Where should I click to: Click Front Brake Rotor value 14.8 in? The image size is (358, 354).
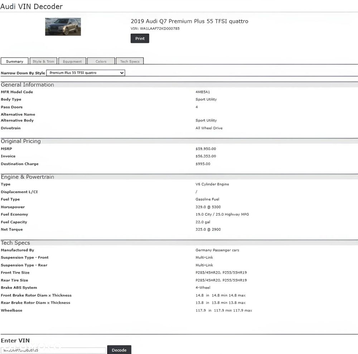pos(221,295)
